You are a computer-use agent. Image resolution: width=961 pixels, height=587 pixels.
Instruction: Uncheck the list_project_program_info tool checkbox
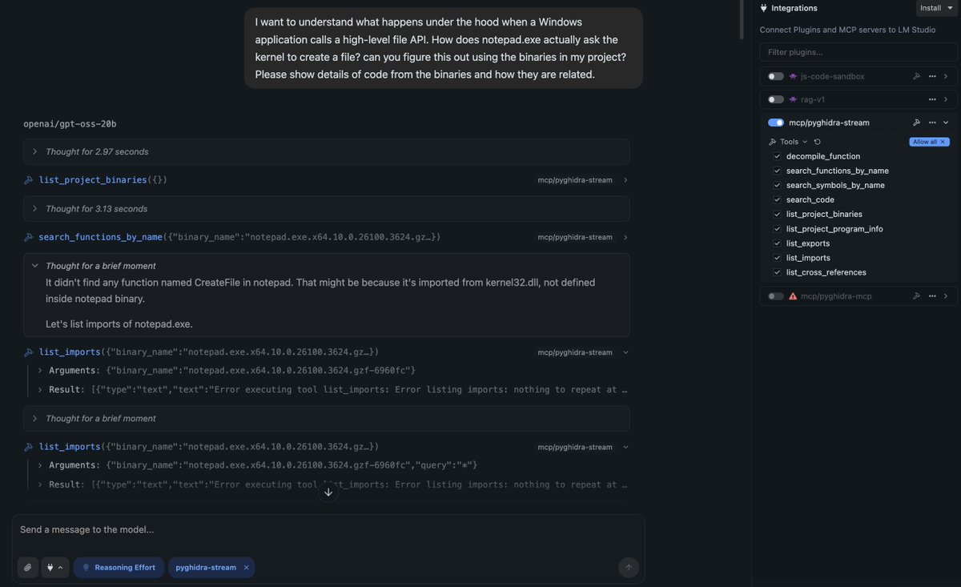point(777,229)
